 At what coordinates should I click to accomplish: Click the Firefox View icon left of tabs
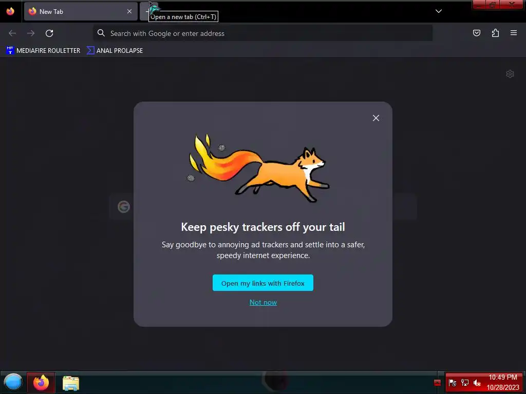click(10, 11)
